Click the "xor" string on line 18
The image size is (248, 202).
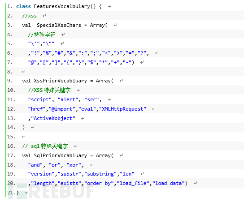click(x=74, y=165)
